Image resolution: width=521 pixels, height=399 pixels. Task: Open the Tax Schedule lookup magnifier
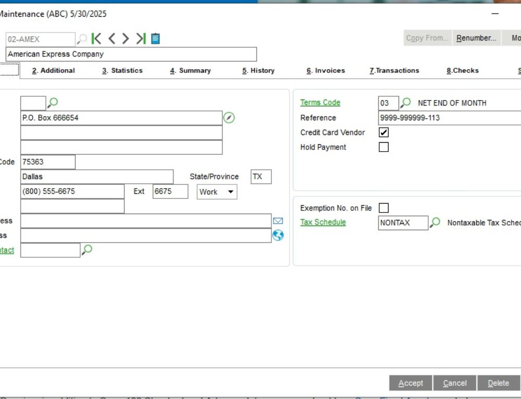coord(435,222)
